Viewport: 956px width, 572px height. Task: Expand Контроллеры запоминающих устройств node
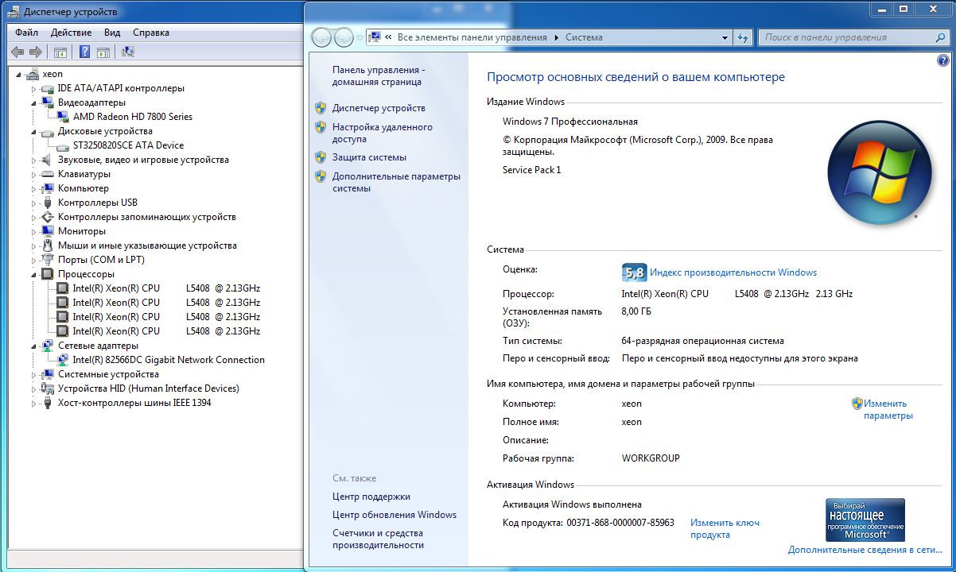34,217
